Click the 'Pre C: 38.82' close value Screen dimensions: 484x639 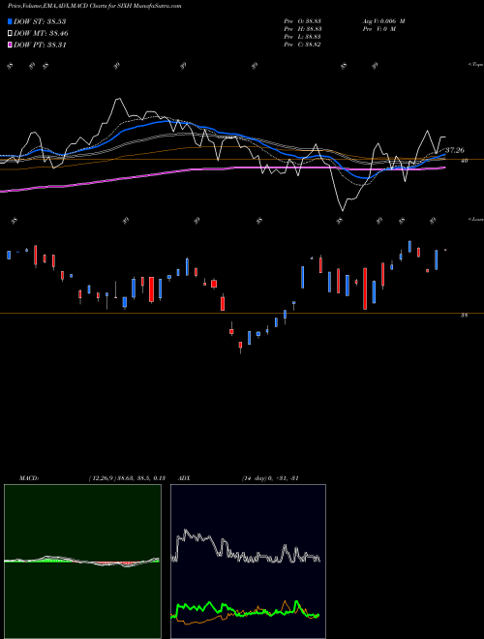(304, 45)
